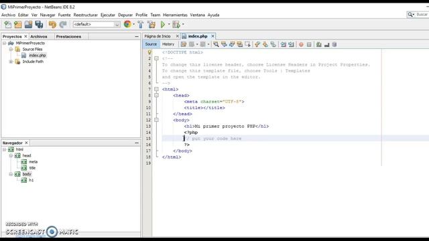Fold the body tag at line 12
This screenshot has height=241, width=429.
click(x=156, y=120)
